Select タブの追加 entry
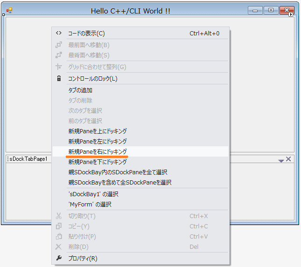Image resolution: width=301 pixels, height=267 pixels. click(141, 90)
